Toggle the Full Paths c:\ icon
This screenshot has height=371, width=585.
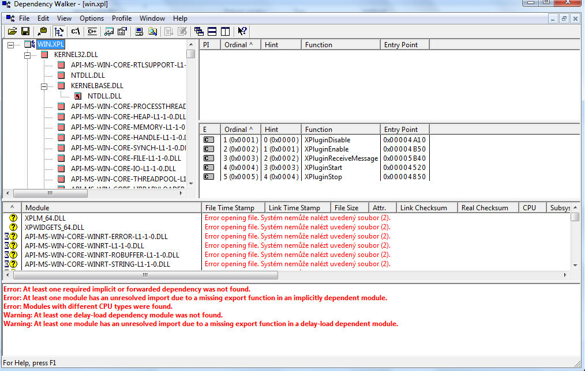(76, 31)
